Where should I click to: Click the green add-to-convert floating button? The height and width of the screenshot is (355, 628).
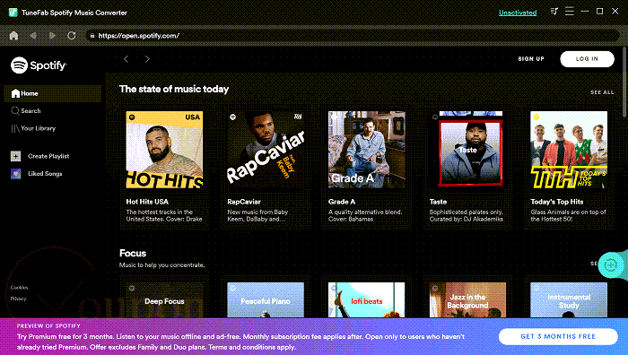pyautogui.click(x=611, y=265)
